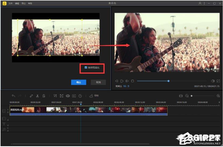Lock the main video track
The image size is (223, 147).
pyautogui.click(x=8, y=112)
